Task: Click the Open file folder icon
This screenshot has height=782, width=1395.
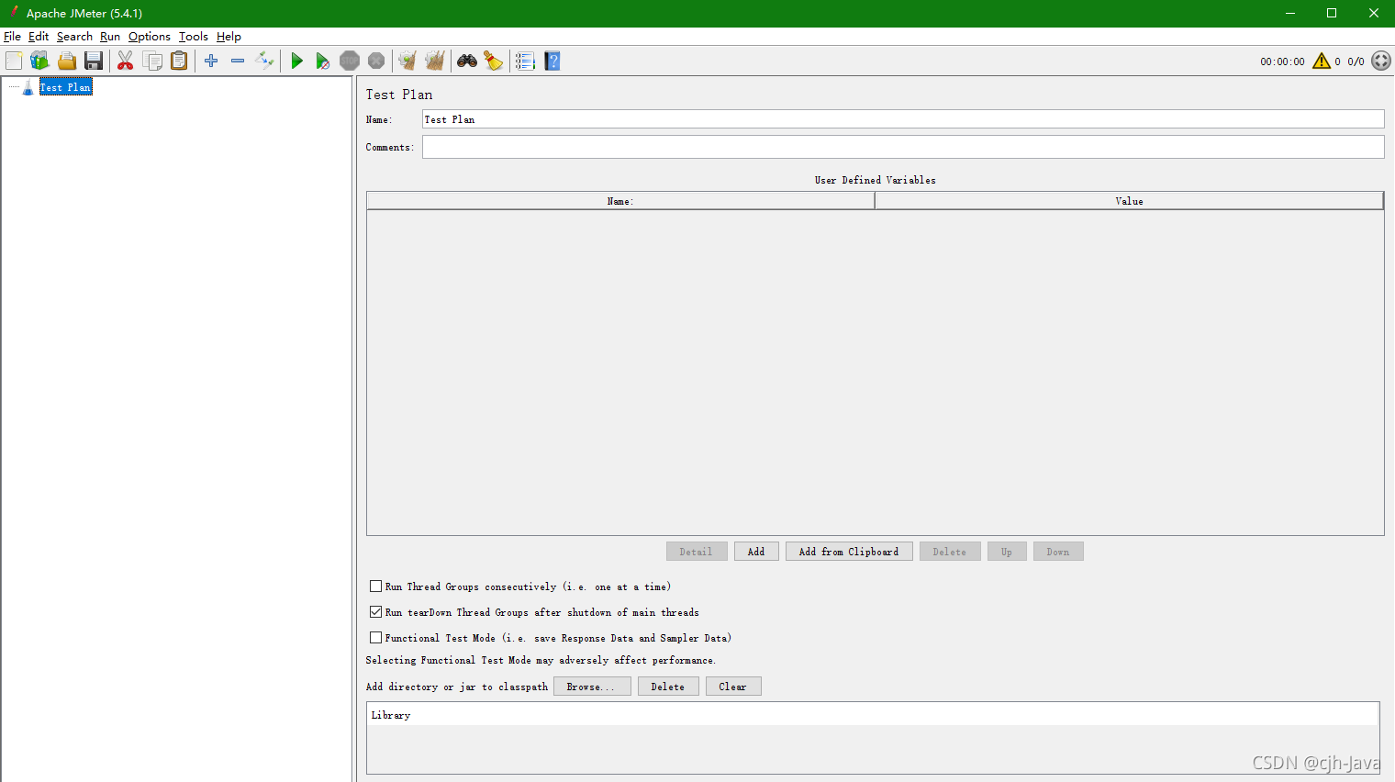Action: (67, 61)
